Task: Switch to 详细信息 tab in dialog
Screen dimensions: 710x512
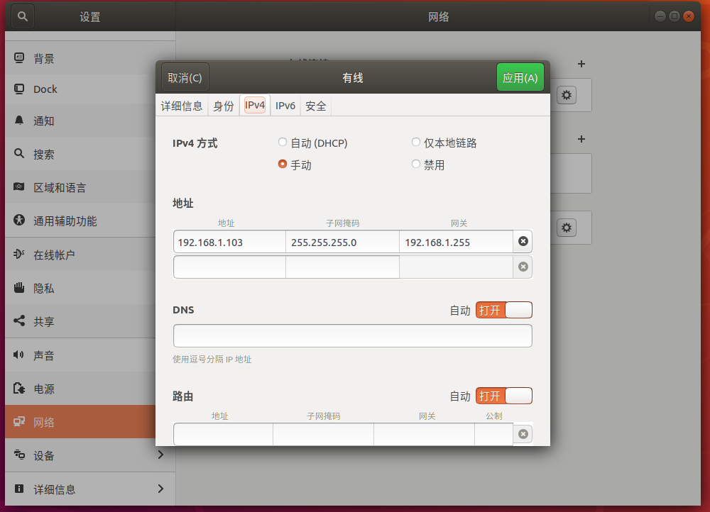Action: point(182,106)
